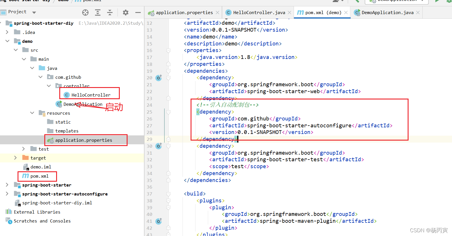Click spring-boot-maven-plugin artifactId text
Screen dimensions: 452x236
click(298, 221)
